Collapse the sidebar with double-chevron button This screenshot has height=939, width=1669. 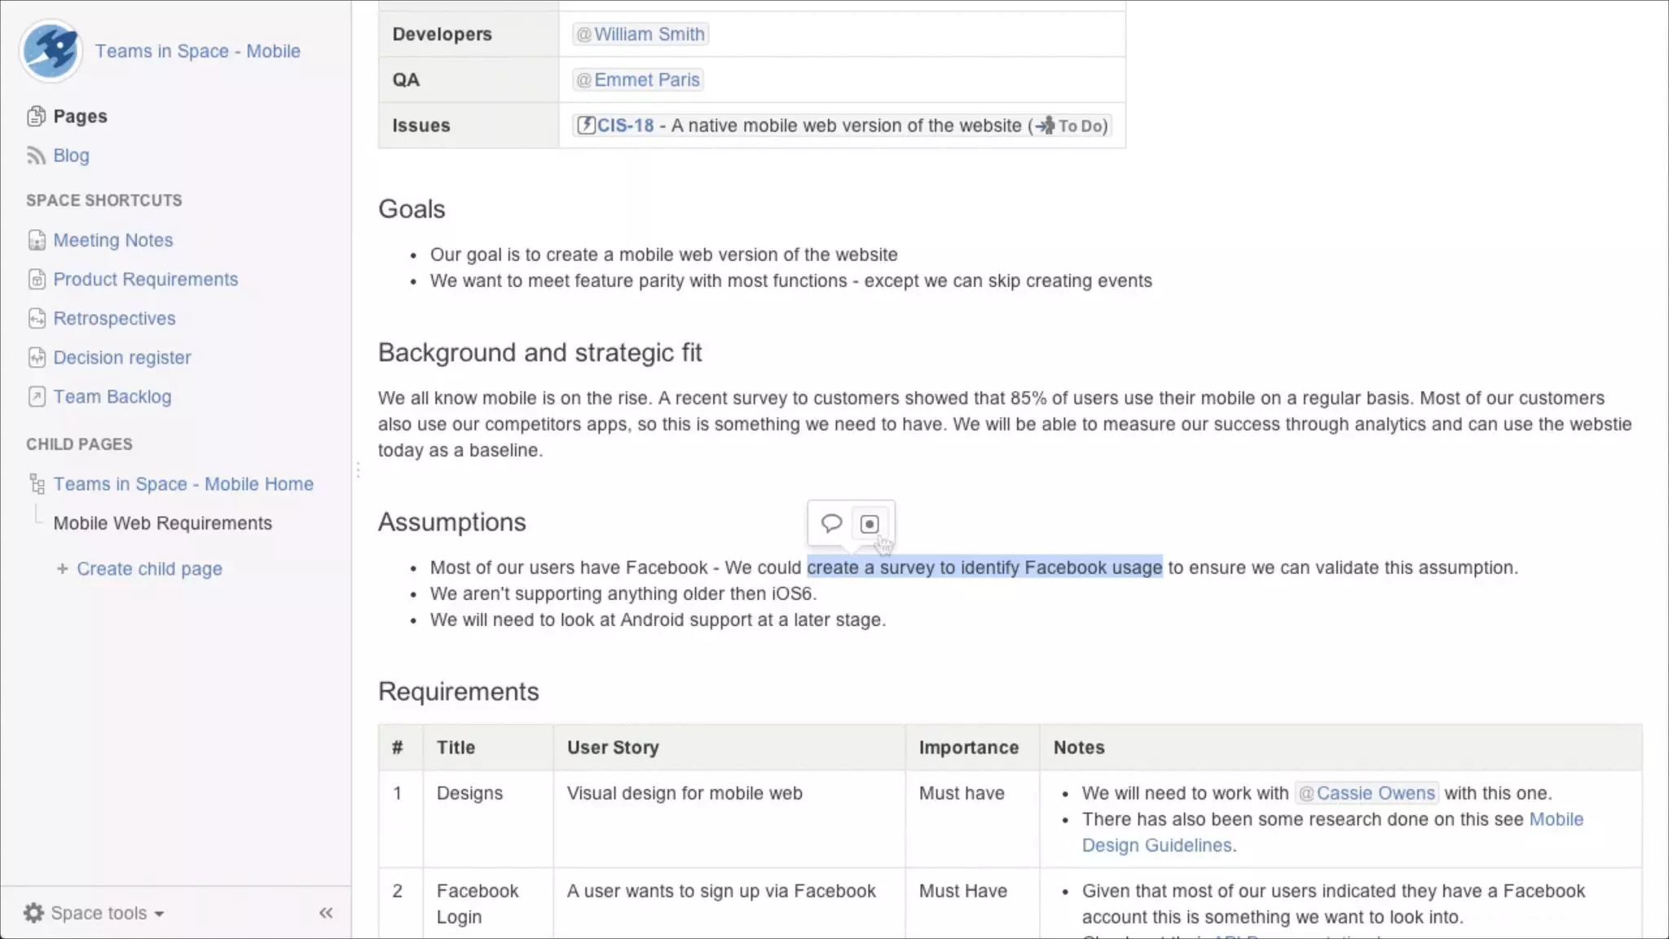tap(326, 913)
